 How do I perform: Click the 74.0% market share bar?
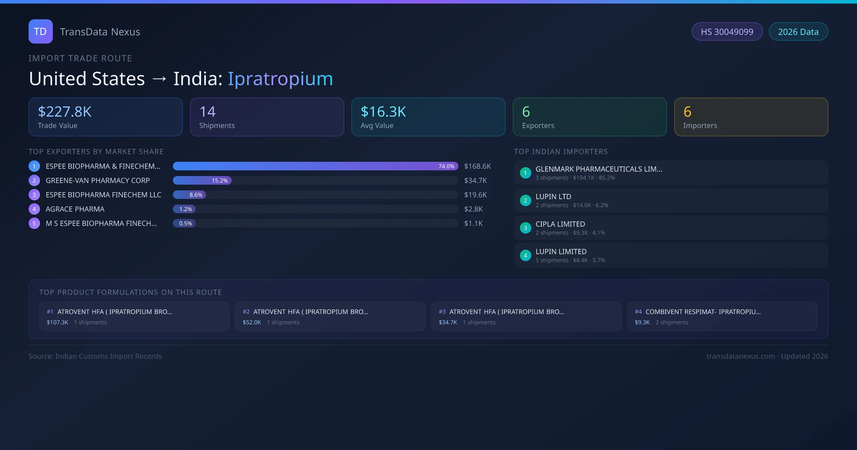click(x=315, y=166)
